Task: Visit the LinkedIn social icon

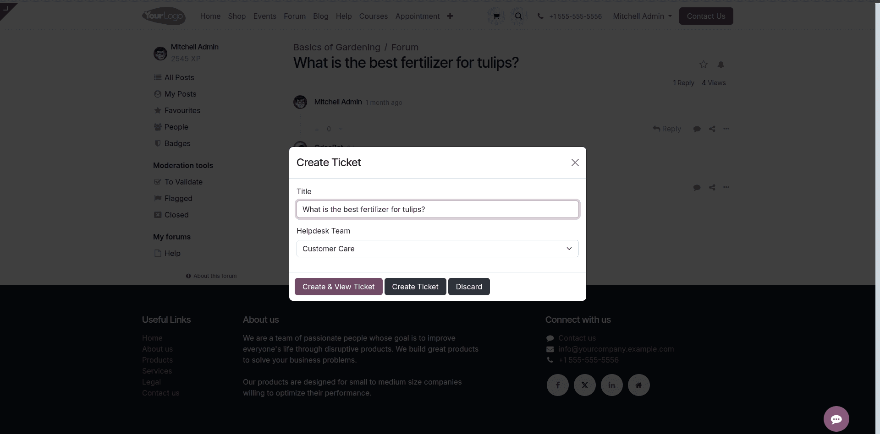Action: coord(611,385)
